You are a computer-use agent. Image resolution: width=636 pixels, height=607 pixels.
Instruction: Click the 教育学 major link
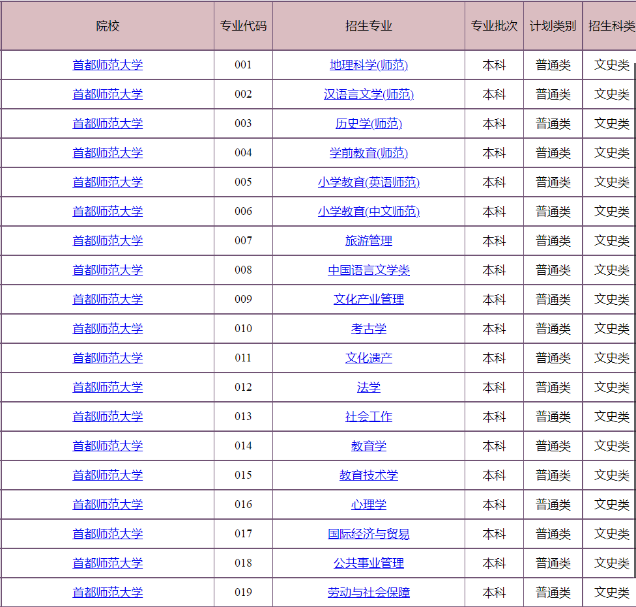369,445
